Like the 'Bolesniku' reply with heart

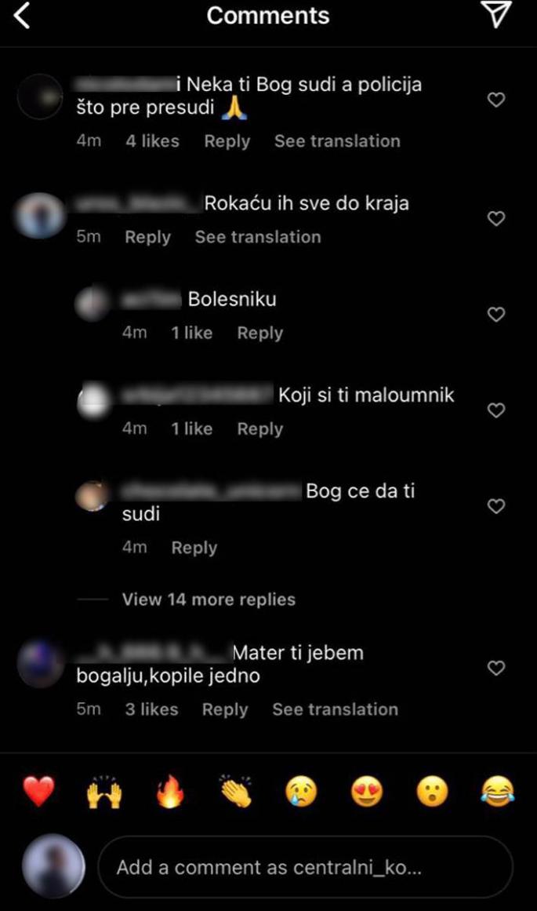point(495,315)
